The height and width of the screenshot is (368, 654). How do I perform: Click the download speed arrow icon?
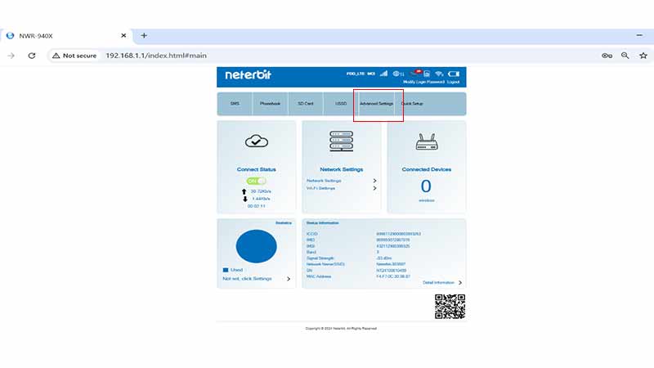click(x=244, y=199)
